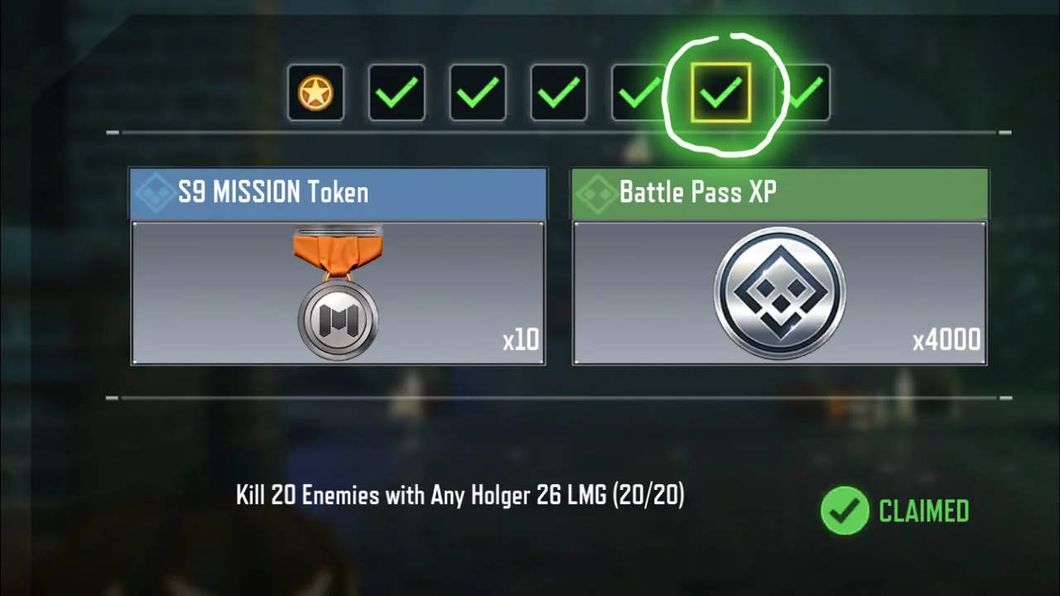Click the CLAIMED text label
This screenshot has height=596, width=1060.
923,512
